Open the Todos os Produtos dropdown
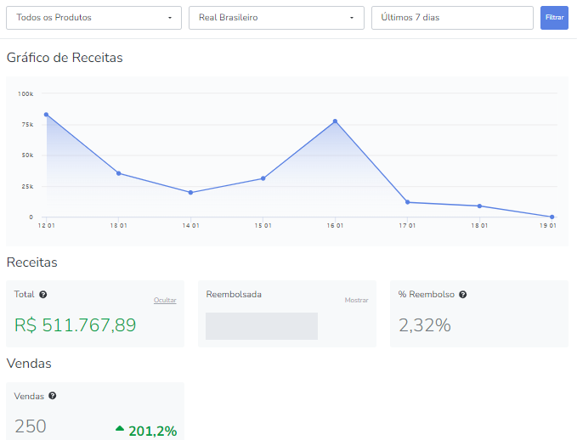This screenshot has width=577, height=440. pyautogui.click(x=93, y=18)
